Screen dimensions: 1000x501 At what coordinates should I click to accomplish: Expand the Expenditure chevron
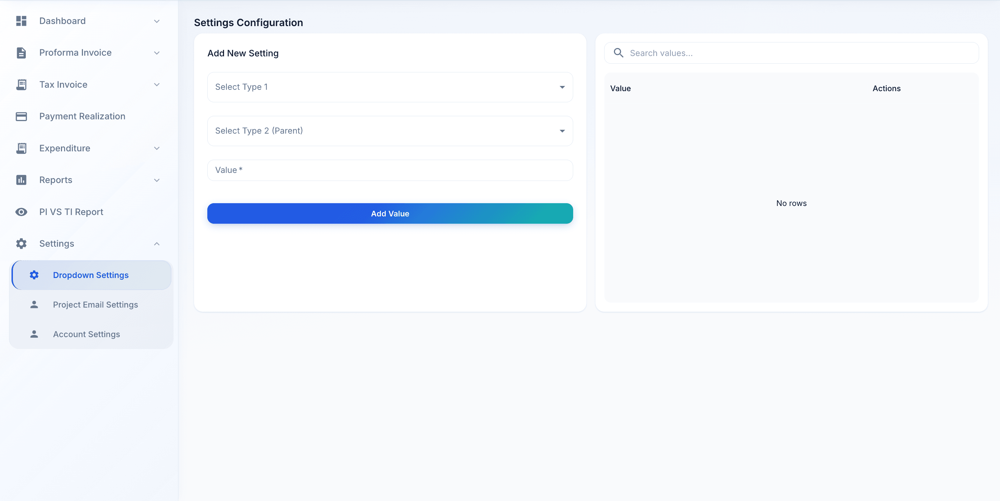[157, 149]
